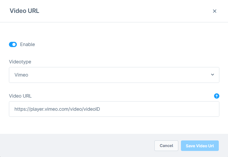This screenshot has width=228, height=157.
Task: Click the chevron on the Vimeo selector
Action: 212,75
